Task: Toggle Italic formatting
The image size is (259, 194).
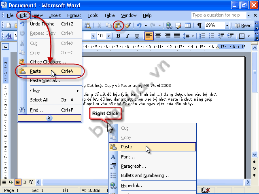Action: (x=127, y=36)
